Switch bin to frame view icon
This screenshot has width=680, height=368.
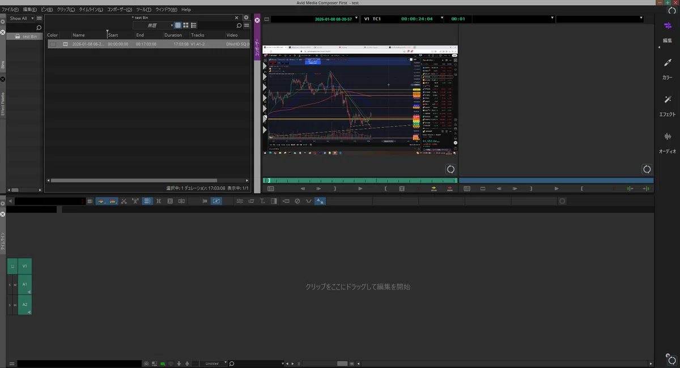click(186, 25)
